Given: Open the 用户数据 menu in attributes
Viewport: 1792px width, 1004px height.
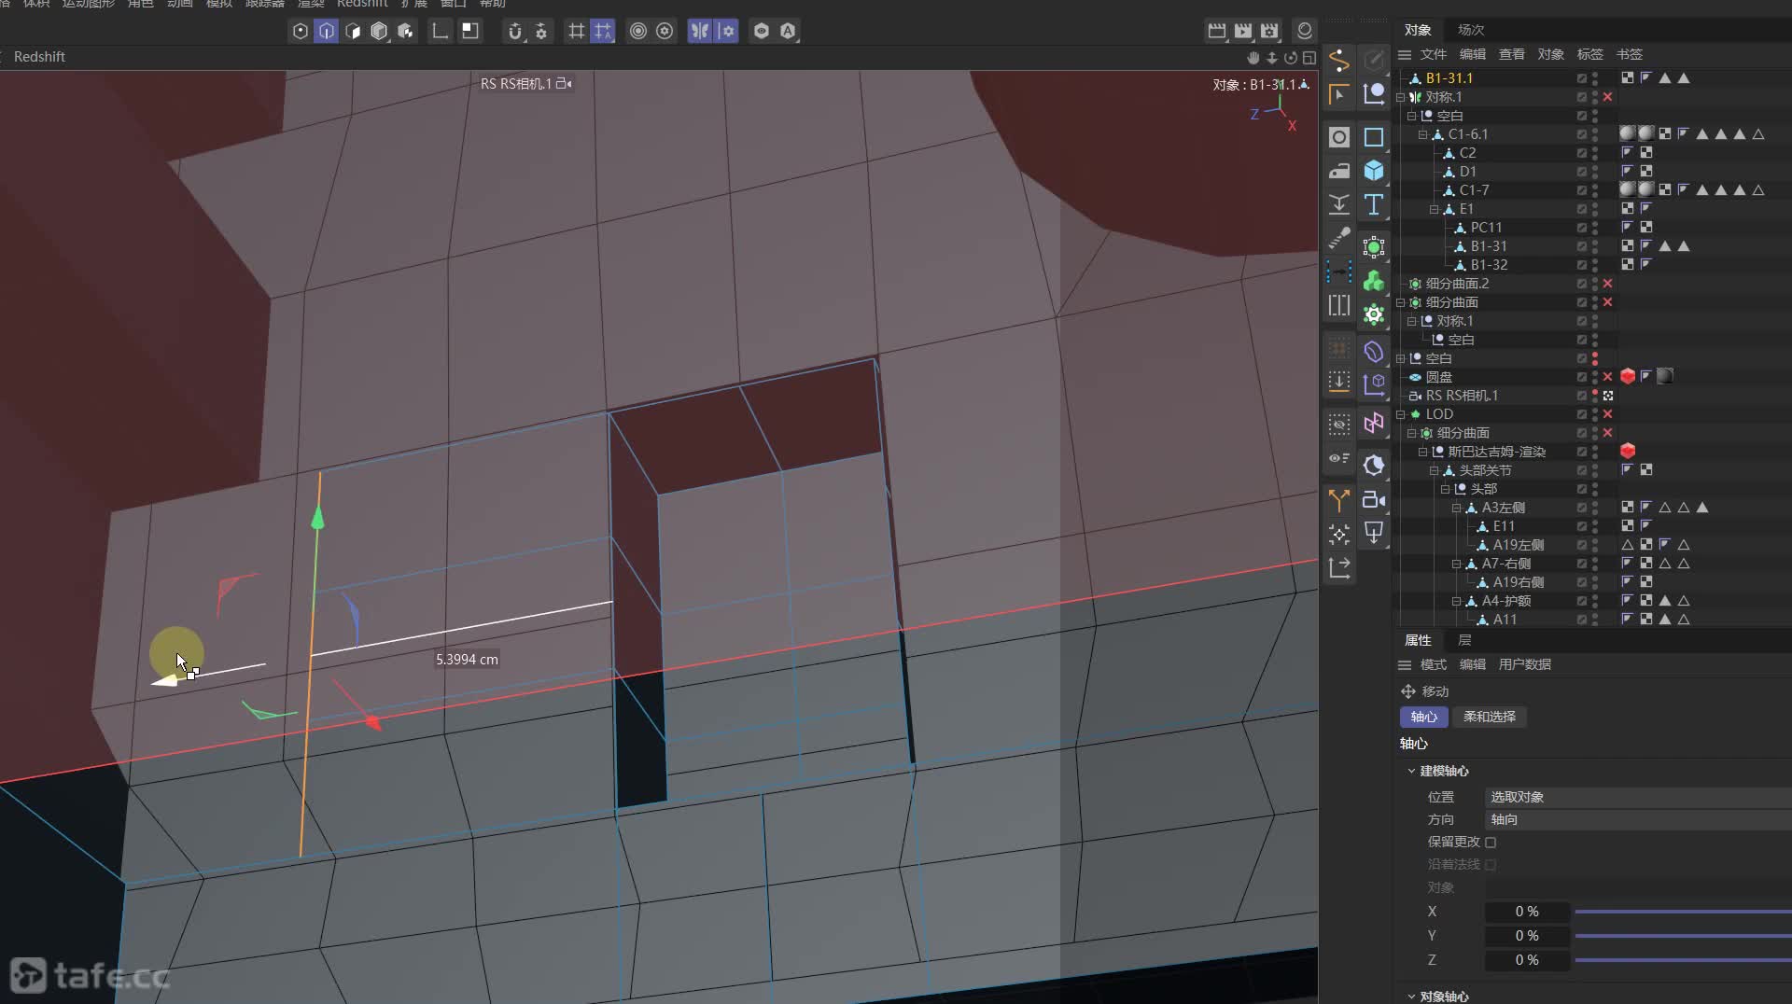Looking at the screenshot, I should 1524,664.
